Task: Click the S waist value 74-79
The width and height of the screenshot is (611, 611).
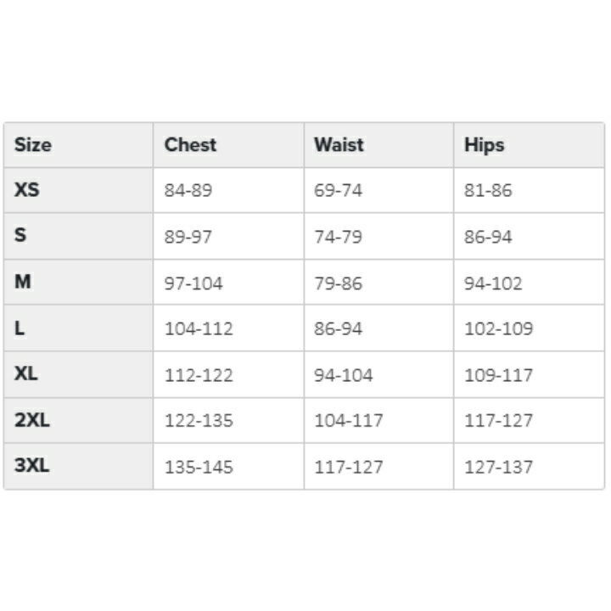Action: pos(339,237)
